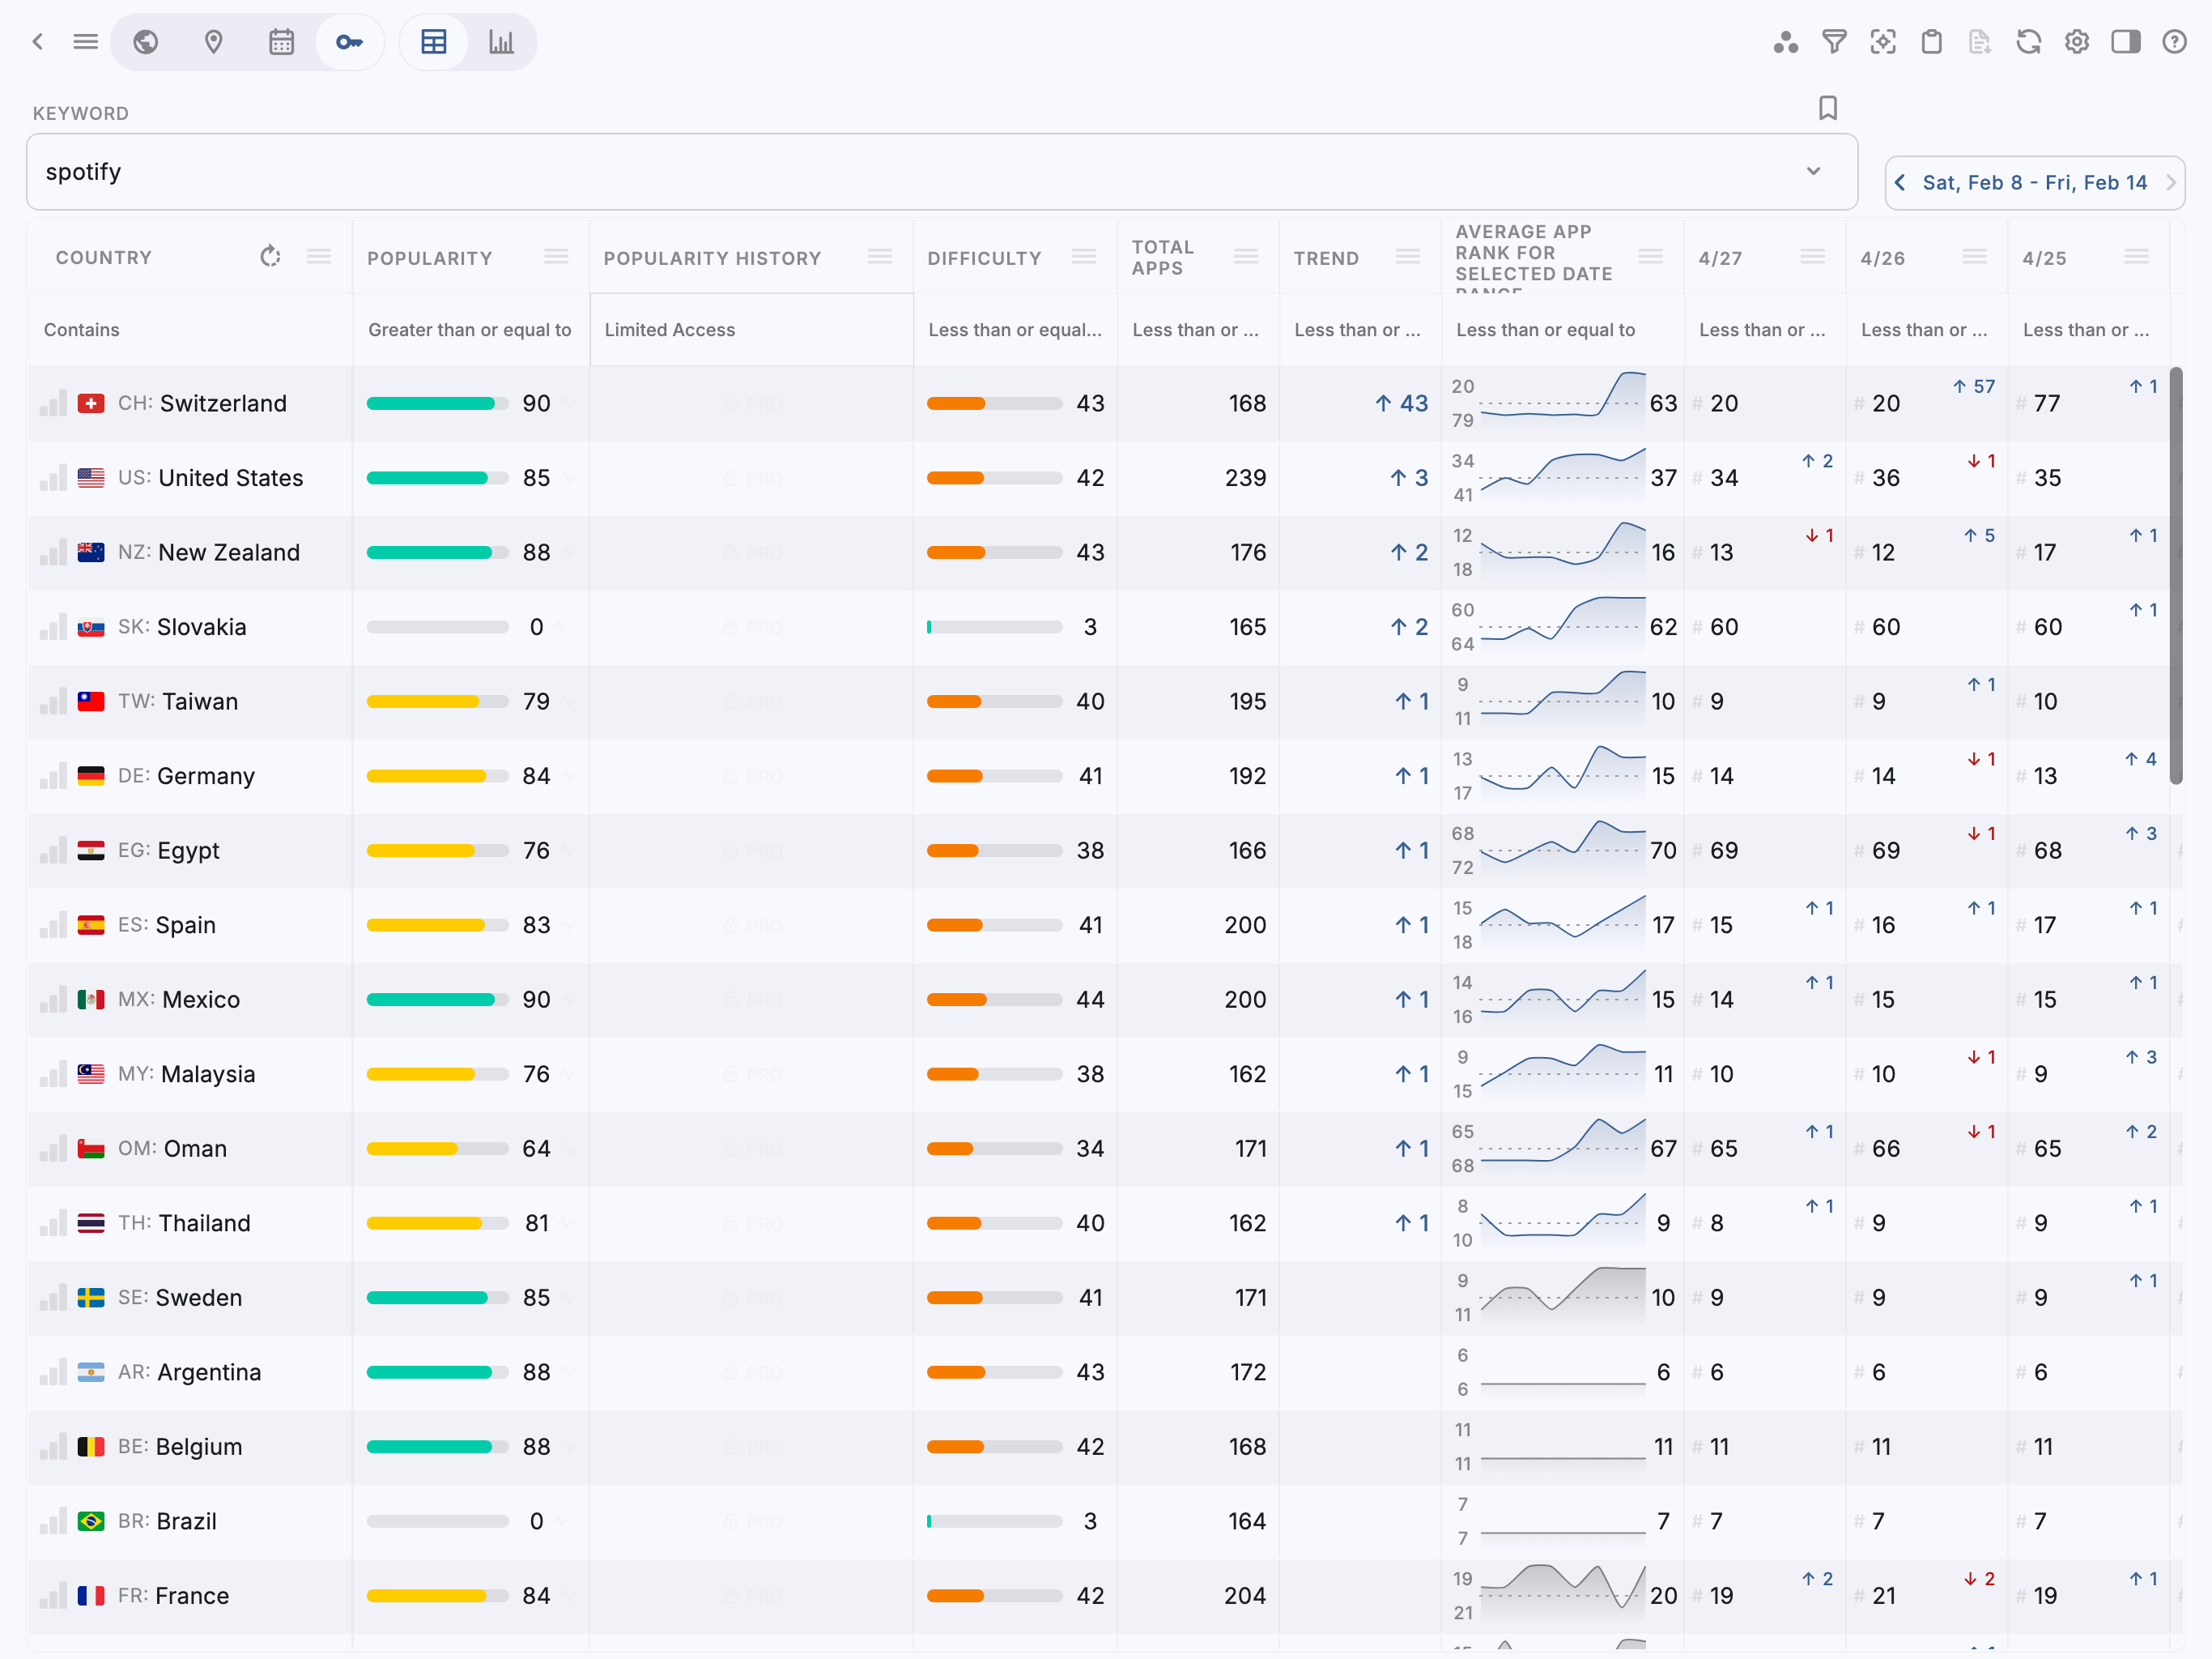Click the clipboard icon in the toolbar
Screen dimensions: 2212x1659
(1932, 42)
